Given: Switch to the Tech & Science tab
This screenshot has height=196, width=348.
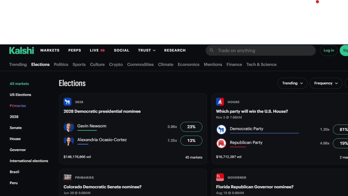Looking at the screenshot, I should click(262, 64).
